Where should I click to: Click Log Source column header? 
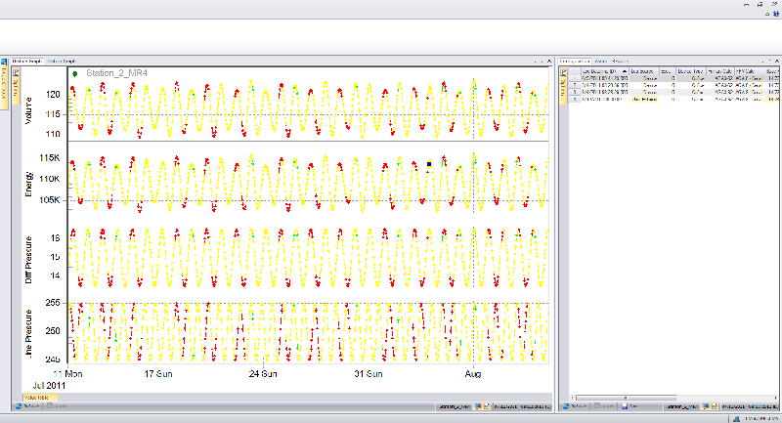click(644, 71)
